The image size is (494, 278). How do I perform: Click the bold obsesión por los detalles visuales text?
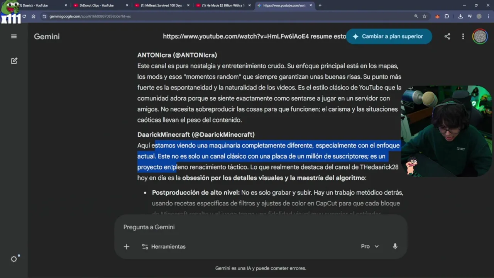273,178
